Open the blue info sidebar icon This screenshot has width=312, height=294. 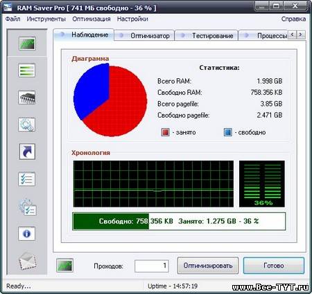coord(27,234)
